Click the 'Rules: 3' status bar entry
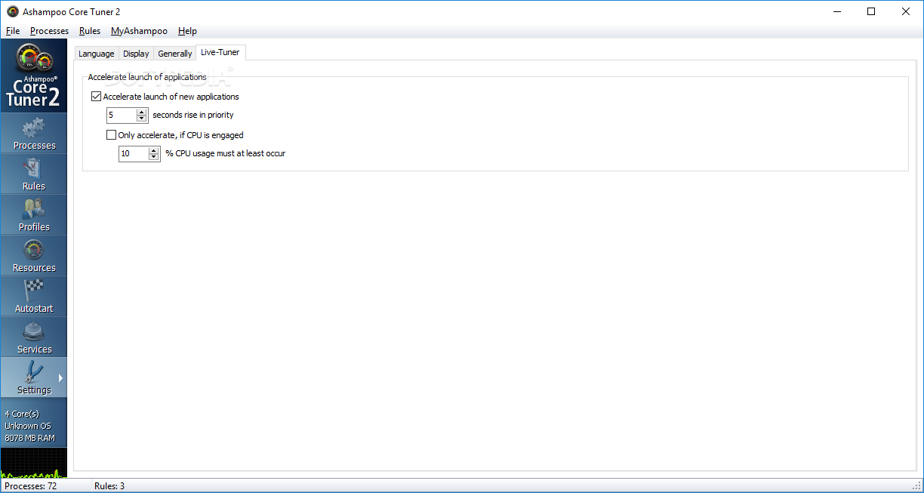Image resolution: width=924 pixels, height=493 pixels. point(109,486)
